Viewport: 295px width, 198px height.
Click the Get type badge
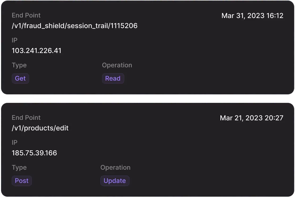[x=20, y=78]
